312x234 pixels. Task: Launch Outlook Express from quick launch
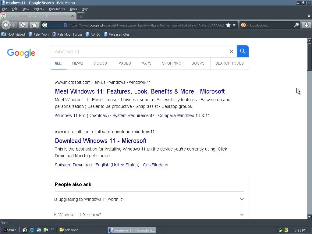click(39, 230)
